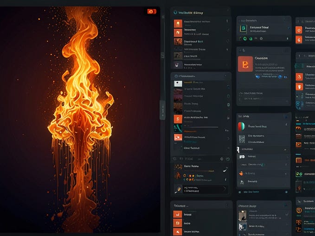Viewport: 315px width, 236px height.
Task: Toggle the second blue switch in the Oaaton card
Action: [x=280, y=77]
